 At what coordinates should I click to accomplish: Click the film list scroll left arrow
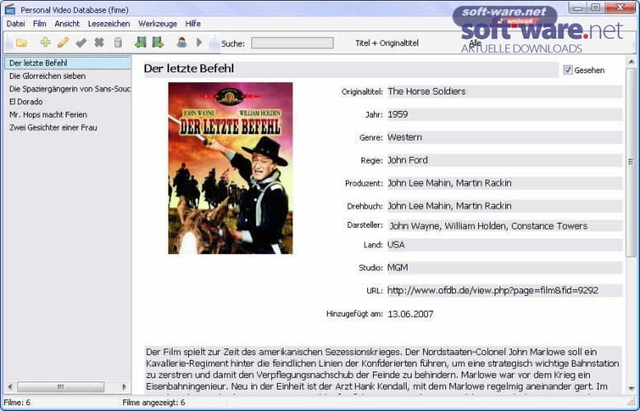tap(10, 386)
